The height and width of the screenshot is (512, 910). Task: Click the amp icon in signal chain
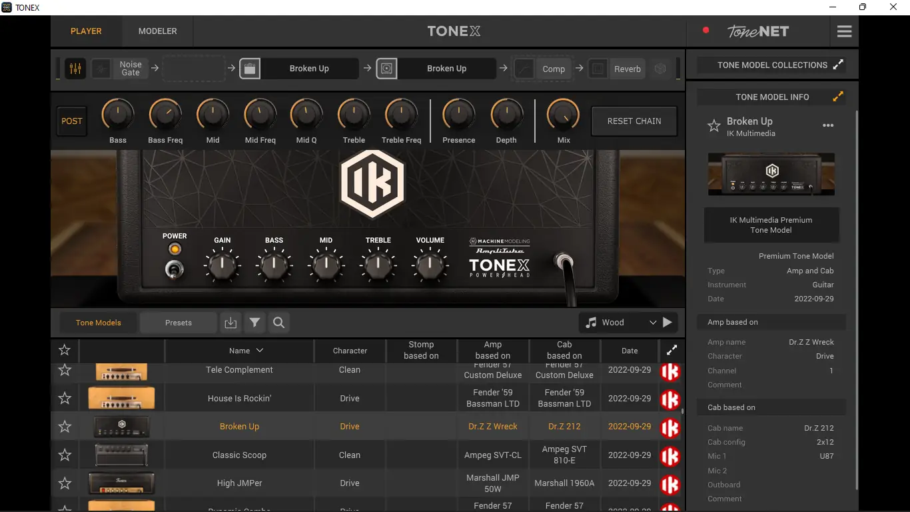(250, 69)
